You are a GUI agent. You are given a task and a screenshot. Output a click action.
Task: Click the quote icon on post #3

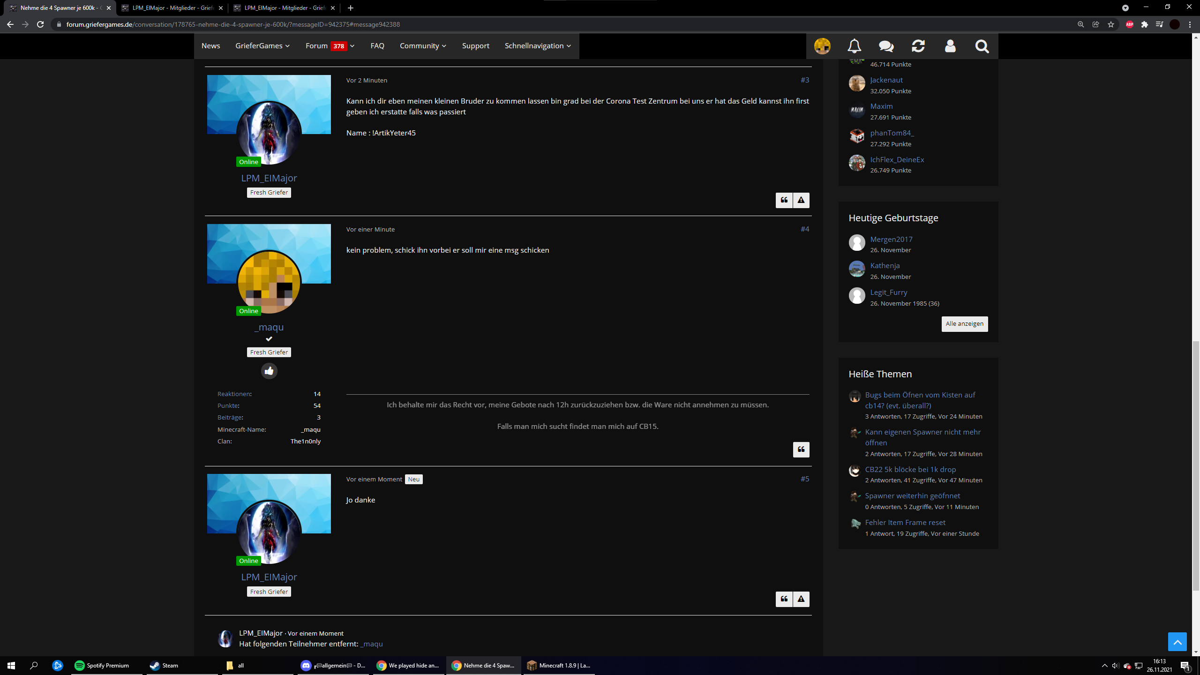click(x=784, y=200)
